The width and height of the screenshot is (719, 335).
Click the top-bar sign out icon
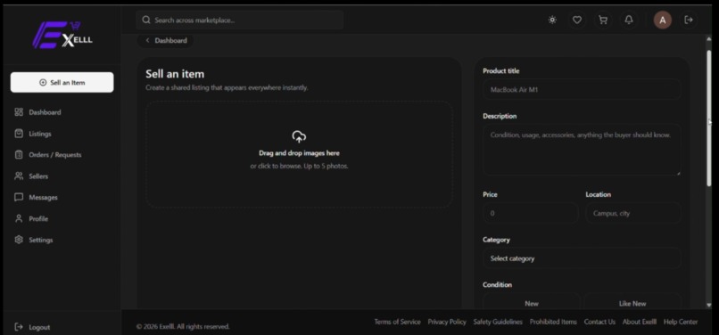[x=689, y=20]
